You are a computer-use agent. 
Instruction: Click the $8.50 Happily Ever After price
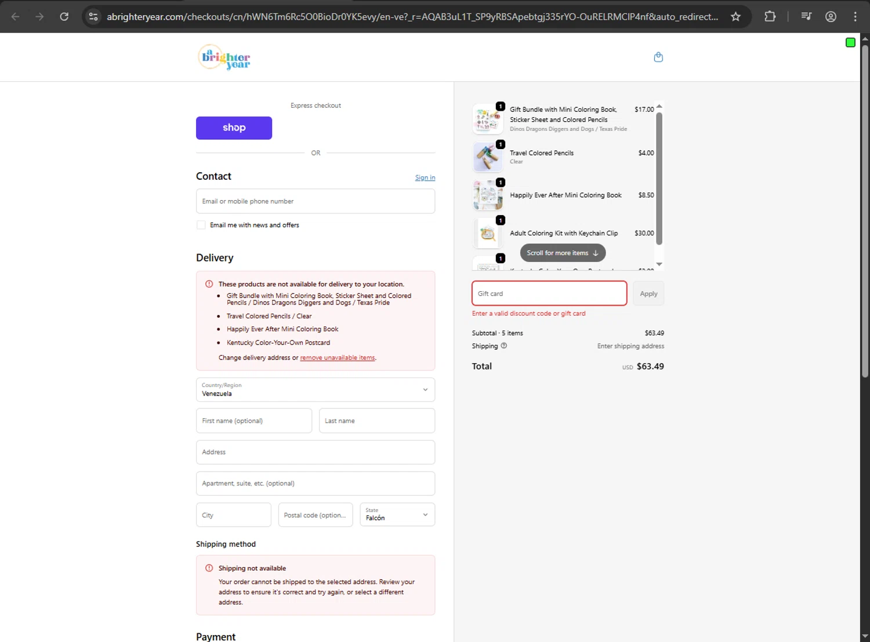[646, 195]
